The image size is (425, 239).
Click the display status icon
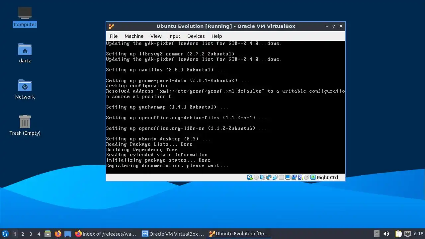click(288, 177)
